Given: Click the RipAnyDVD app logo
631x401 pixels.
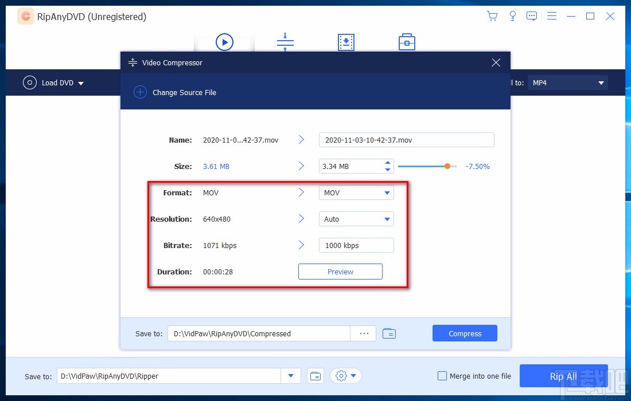Looking at the screenshot, I should (x=26, y=17).
